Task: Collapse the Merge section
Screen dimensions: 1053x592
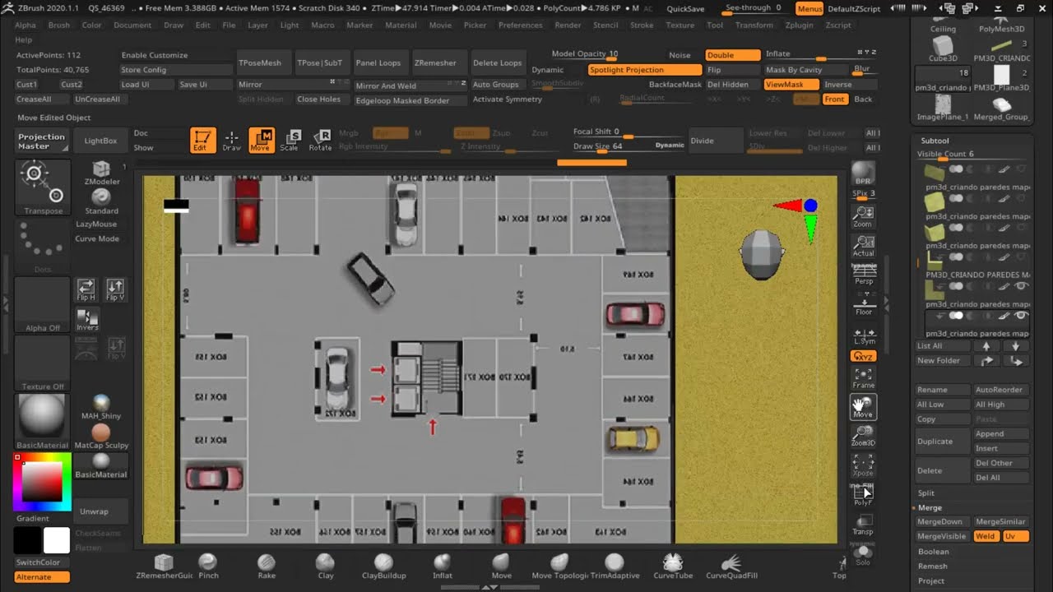Action: (930, 508)
